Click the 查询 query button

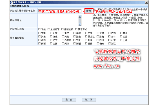click(x=88, y=11)
